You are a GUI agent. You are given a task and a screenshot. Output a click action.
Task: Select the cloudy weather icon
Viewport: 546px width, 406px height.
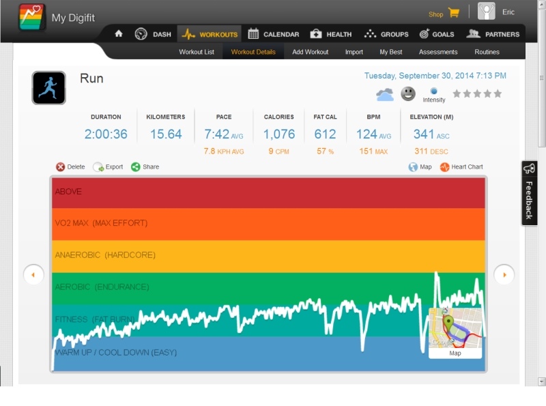(385, 94)
